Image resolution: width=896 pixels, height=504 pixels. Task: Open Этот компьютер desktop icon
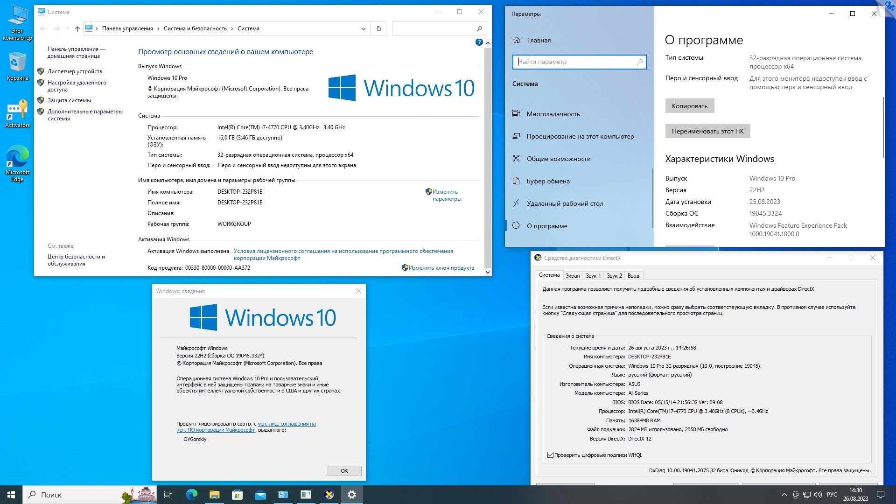point(17,22)
